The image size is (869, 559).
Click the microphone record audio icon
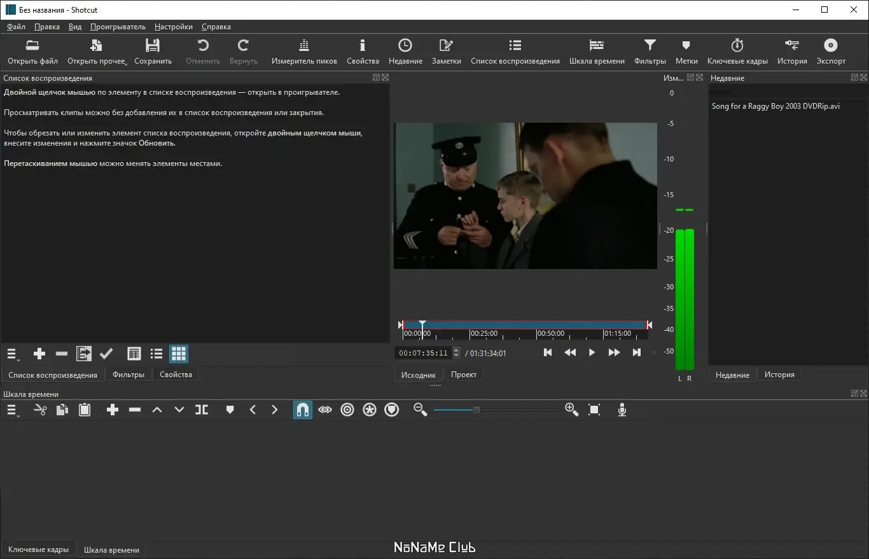tap(622, 410)
